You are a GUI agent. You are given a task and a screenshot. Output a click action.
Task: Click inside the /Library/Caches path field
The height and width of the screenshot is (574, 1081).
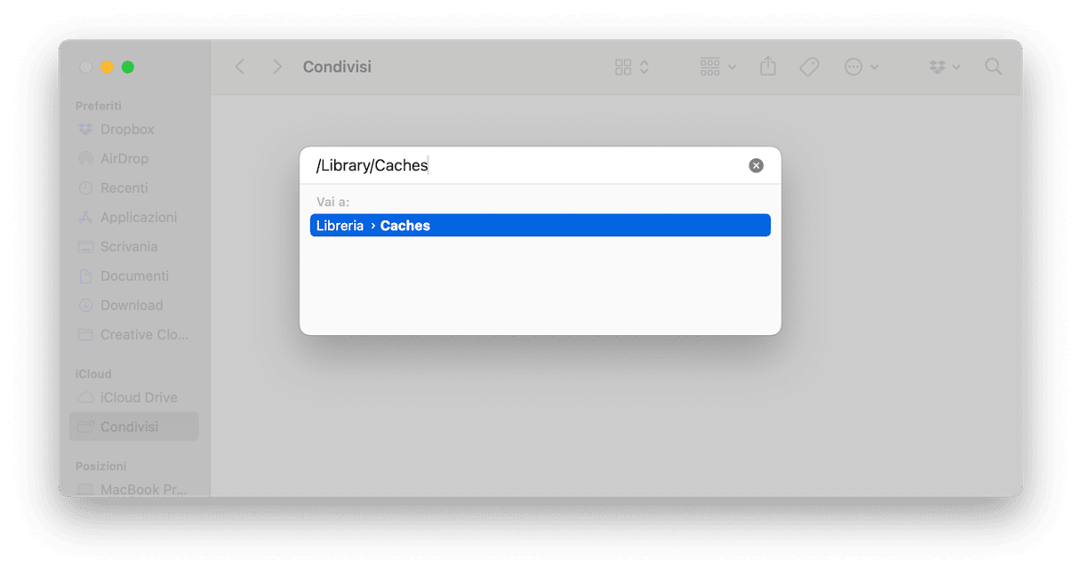coord(529,165)
